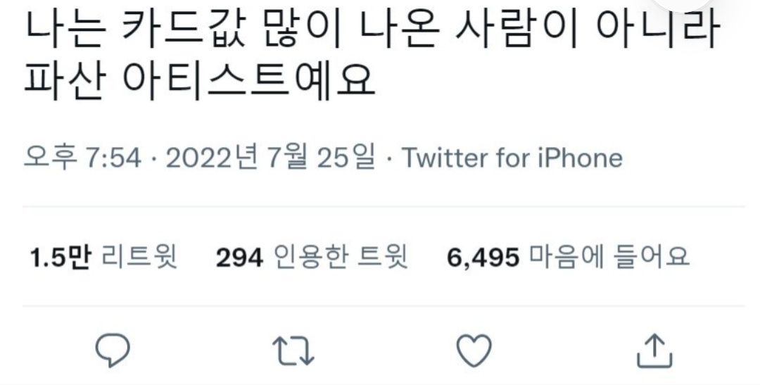Retweet this tweet using the arrows icon
Image resolution: width=760 pixels, height=385 pixels.
point(293,351)
